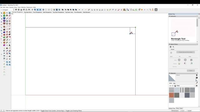Open the File menu

pos(1,7)
